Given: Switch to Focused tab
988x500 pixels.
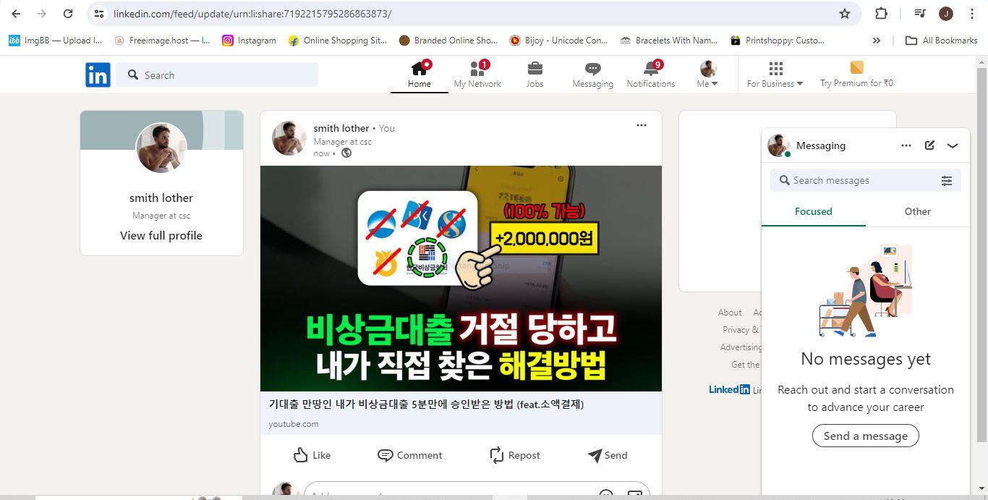Looking at the screenshot, I should (814, 211).
